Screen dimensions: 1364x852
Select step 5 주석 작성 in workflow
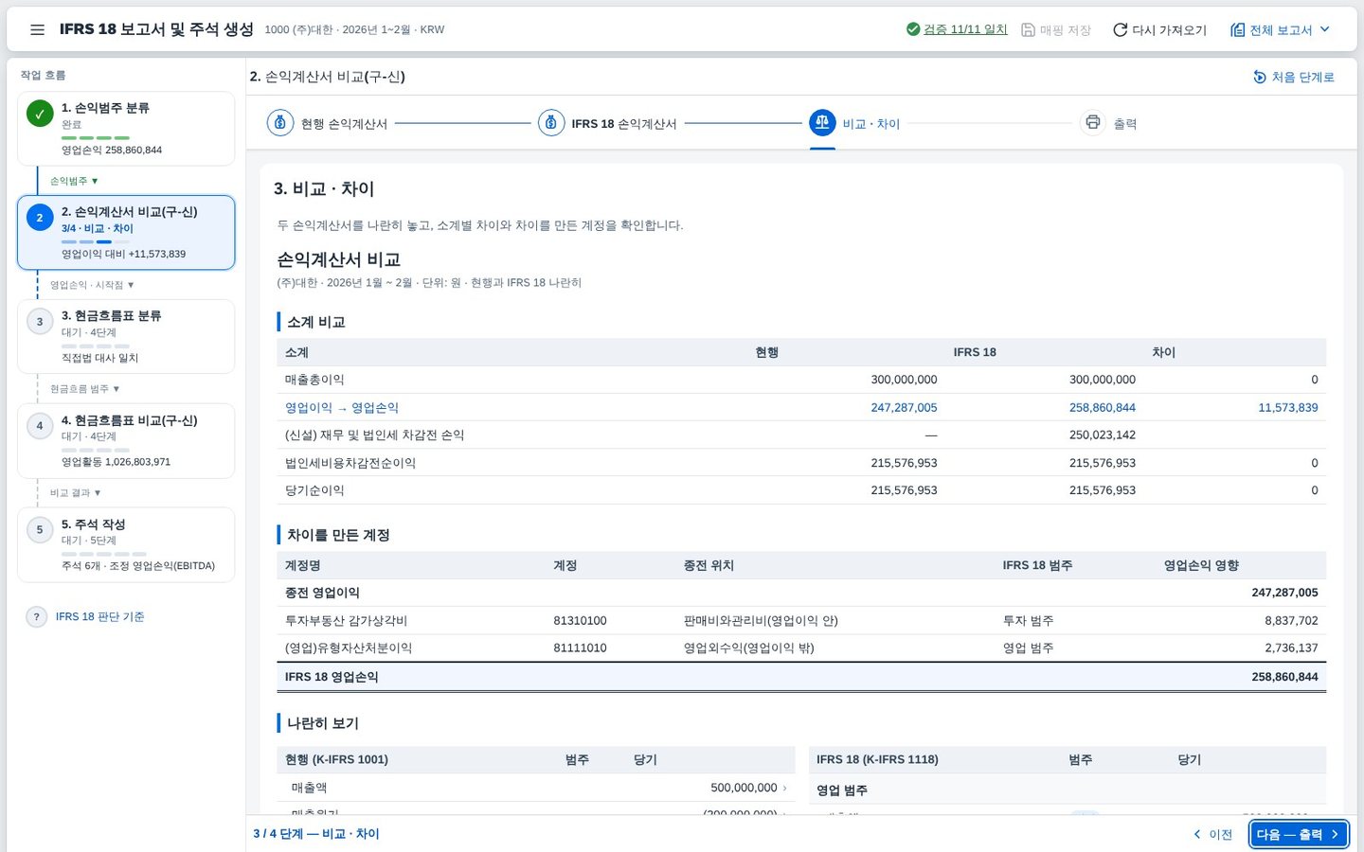tap(126, 544)
